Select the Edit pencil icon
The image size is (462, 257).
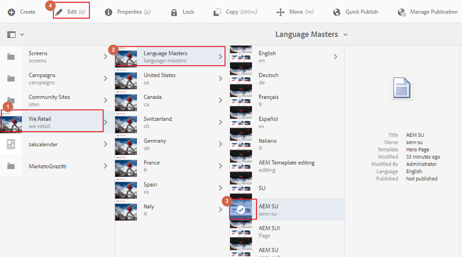coord(59,12)
